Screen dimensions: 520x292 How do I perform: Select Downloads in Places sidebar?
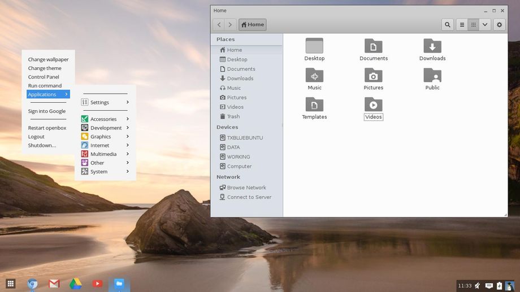247,79
